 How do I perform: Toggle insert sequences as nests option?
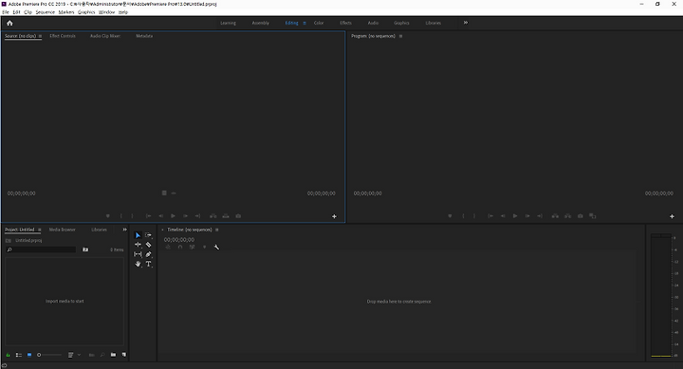click(168, 247)
